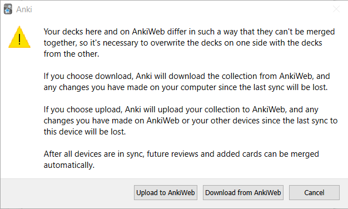Cancel the sync conflict dialog
348x209 pixels.
[314, 192]
